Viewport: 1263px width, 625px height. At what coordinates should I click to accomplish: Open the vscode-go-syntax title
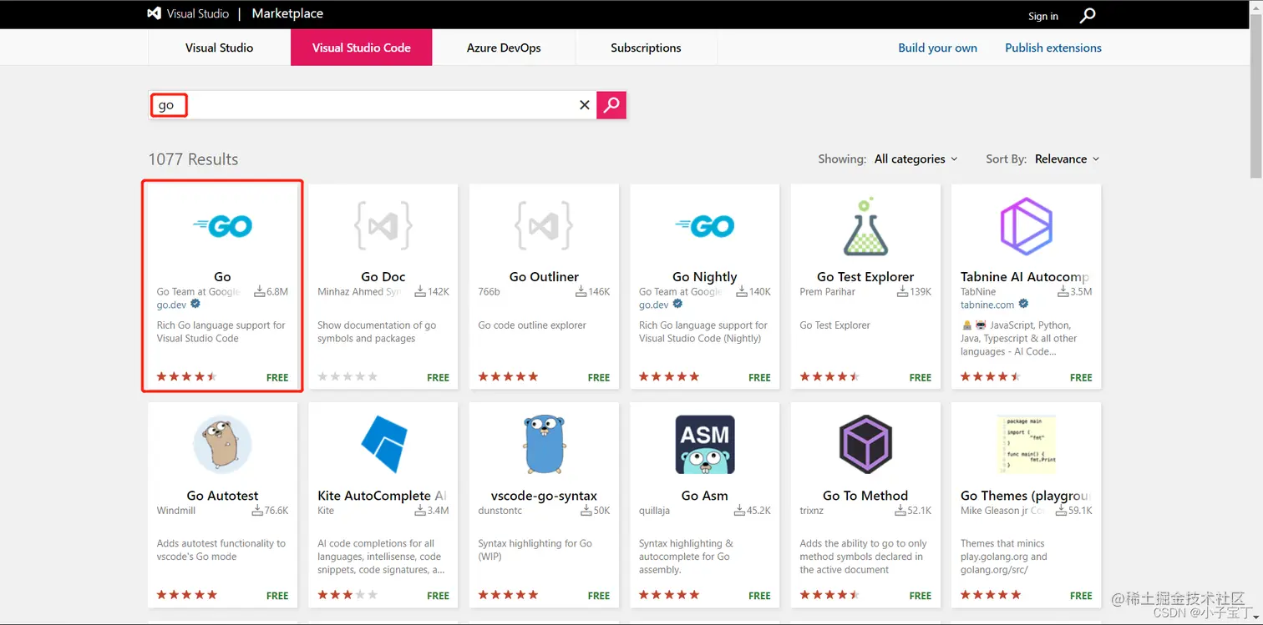[544, 495]
